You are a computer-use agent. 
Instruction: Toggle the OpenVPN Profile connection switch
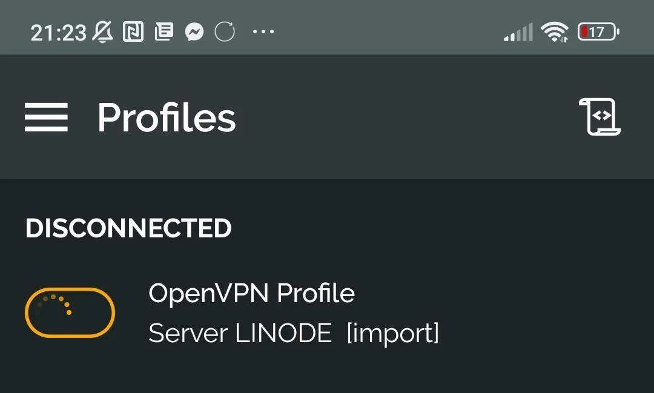[x=70, y=312]
